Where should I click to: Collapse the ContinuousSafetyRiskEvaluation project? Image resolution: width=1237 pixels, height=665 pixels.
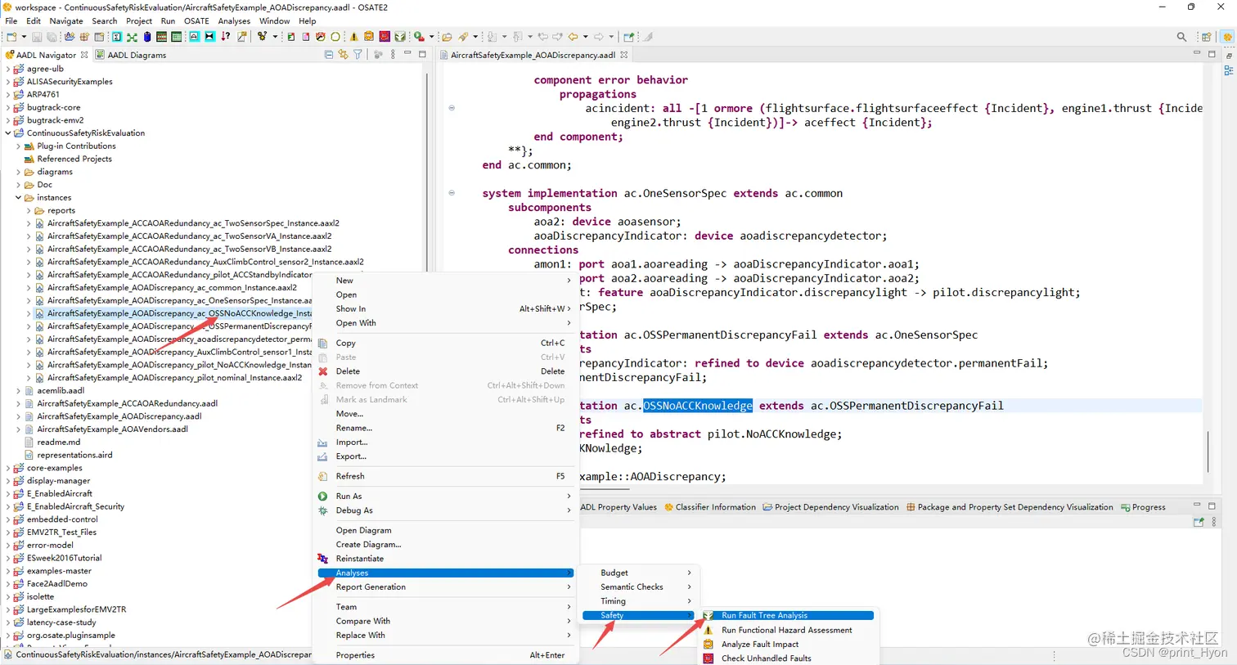tap(8, 133)
